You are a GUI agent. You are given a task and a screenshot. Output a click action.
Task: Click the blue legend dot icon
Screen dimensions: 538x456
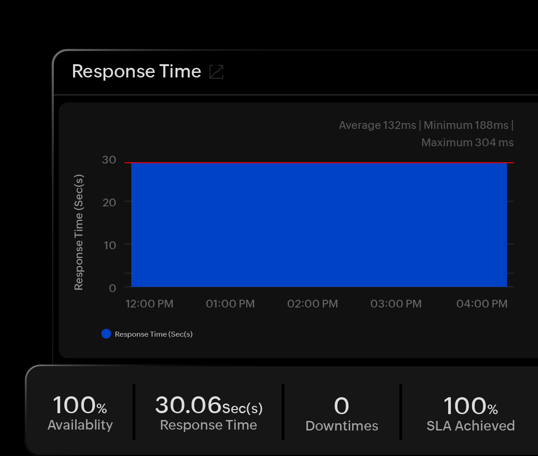(106, 333)
